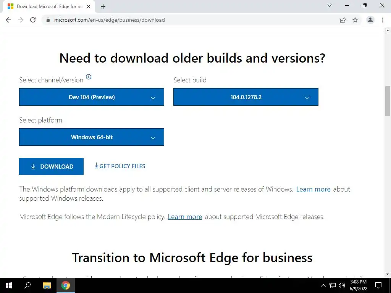The image size is (391, 293).
Task: Open Chrome's three-dot menu
Action: [383, 20]
